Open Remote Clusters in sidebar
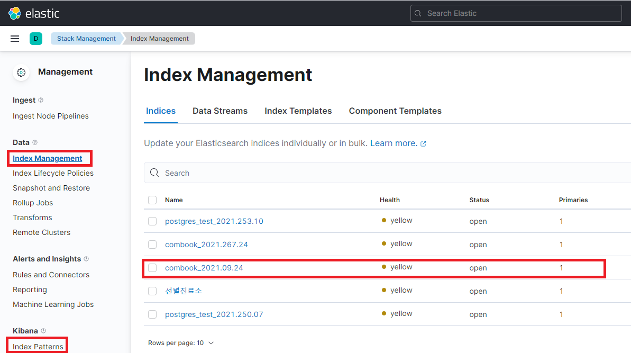Viewport: 631px width, 353px height. point(41,233)
